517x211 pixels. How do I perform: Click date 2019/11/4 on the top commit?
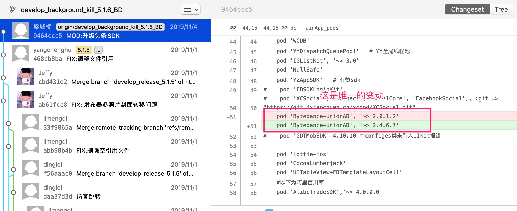pos(184,27)
